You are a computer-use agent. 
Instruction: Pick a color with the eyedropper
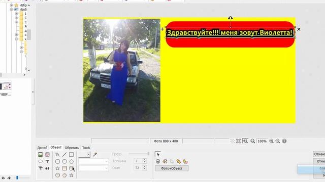(x=95, y=154)
